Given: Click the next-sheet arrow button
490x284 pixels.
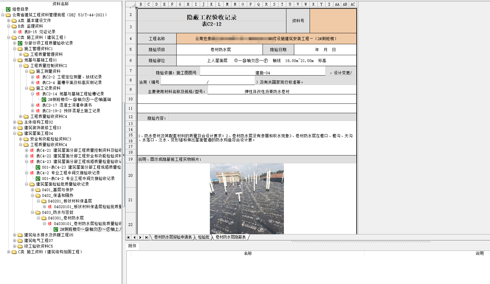Looking at the screenshot, I should coord(141,237).
